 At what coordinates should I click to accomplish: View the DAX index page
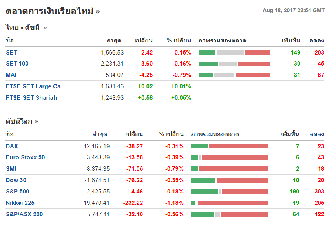12,146
